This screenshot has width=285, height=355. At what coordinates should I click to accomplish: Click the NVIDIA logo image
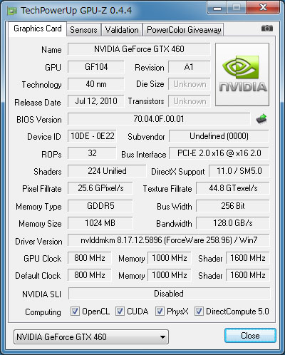tap(242, 74)
